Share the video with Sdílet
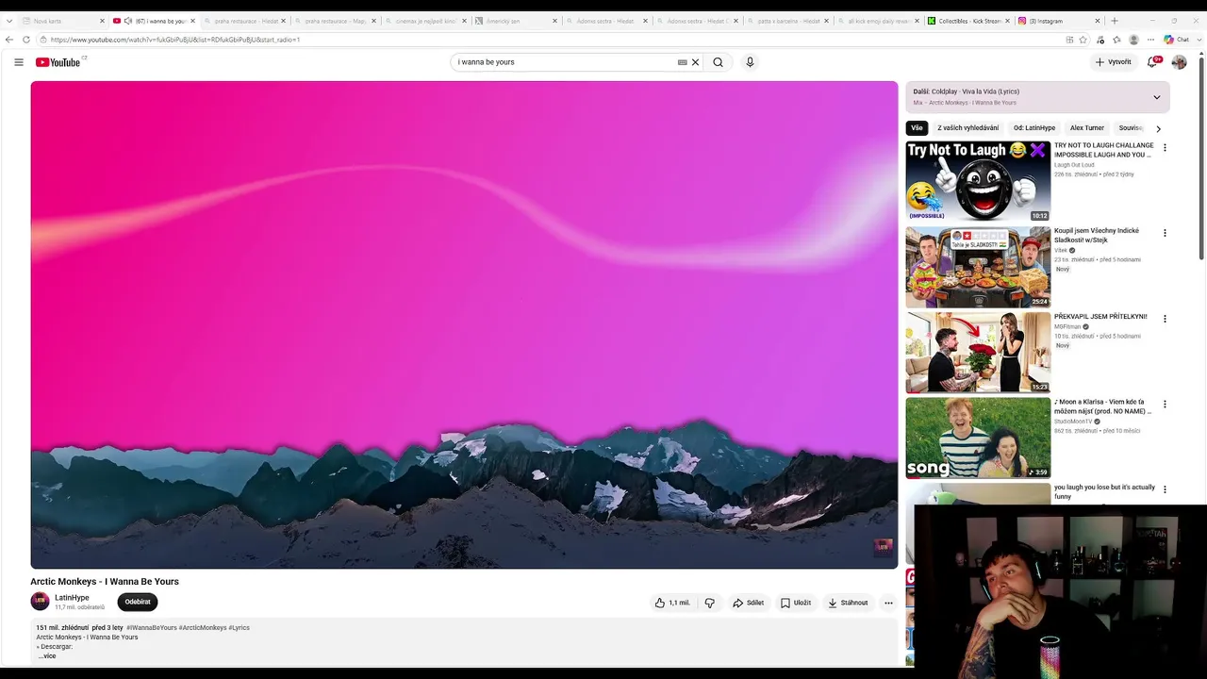 (x=748, y=603)
